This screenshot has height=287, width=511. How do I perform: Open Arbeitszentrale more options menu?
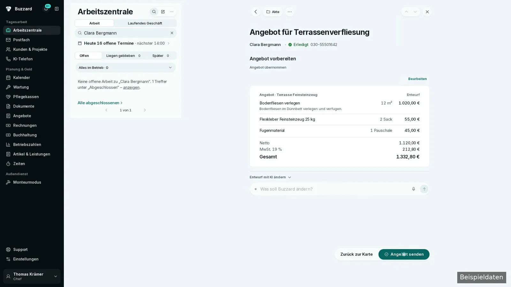pyautogui.click(x=172, y=12)
